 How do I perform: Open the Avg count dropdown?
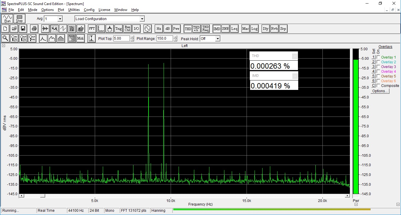60,19
